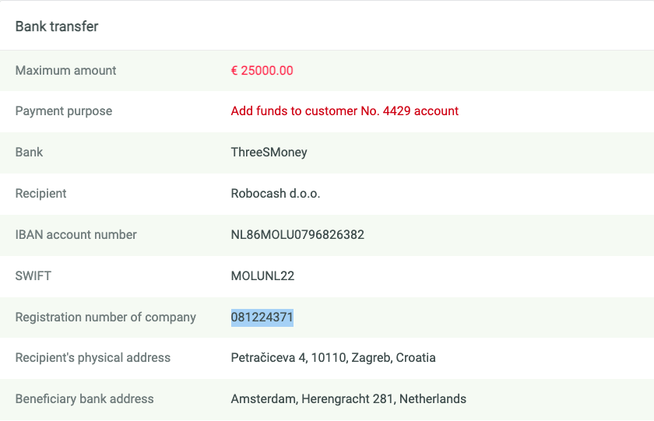Screen dimensions: 654x421
Task: Select the recipient Robocash d.o.o. text
Action: 276,194
